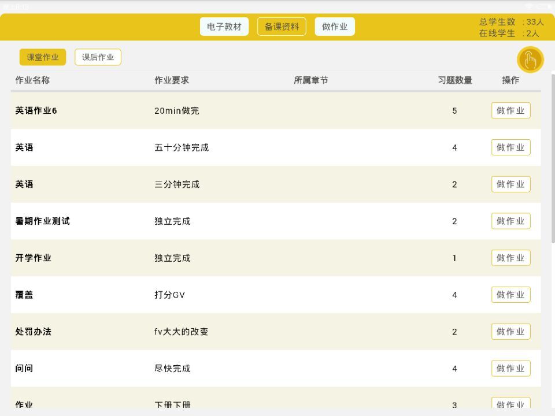Click 做作业 for 暑期作业测试
The width and height of the screenshot is (555, 416).
[x=510, y=221]
